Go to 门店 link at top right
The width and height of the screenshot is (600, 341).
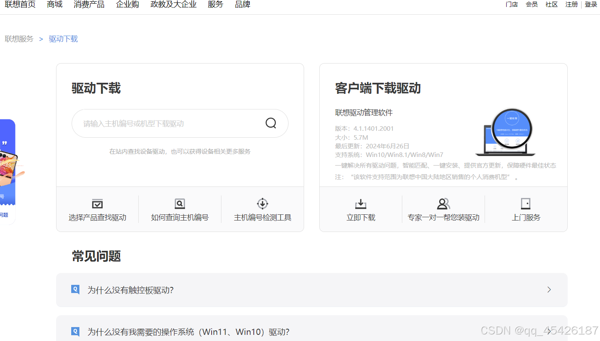pyautogui.click(x=512, y=5)
